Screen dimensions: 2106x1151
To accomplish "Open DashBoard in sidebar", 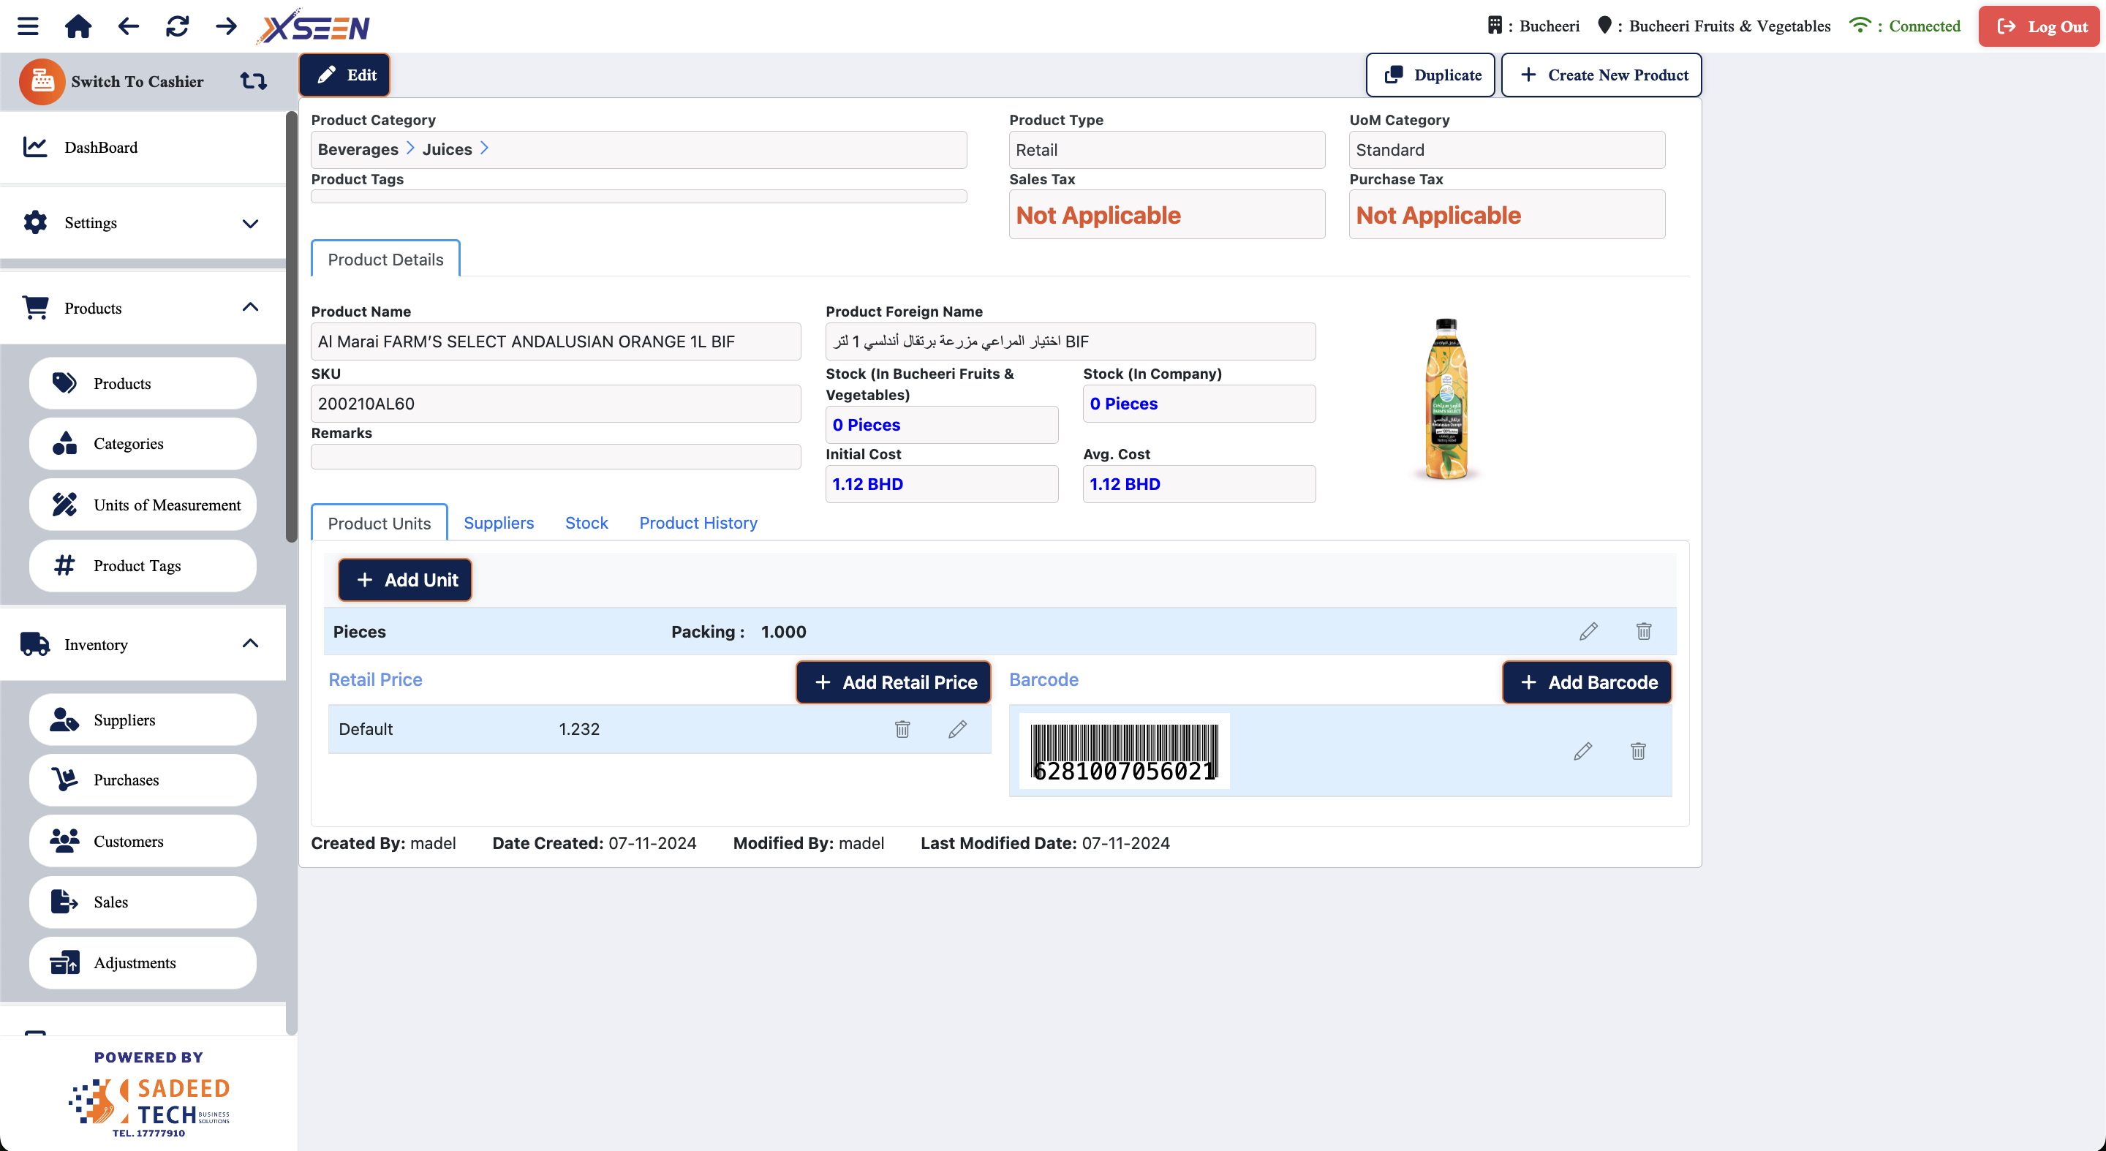I will click(143, 147).
